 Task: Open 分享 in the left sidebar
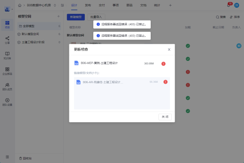pos(7,40)
